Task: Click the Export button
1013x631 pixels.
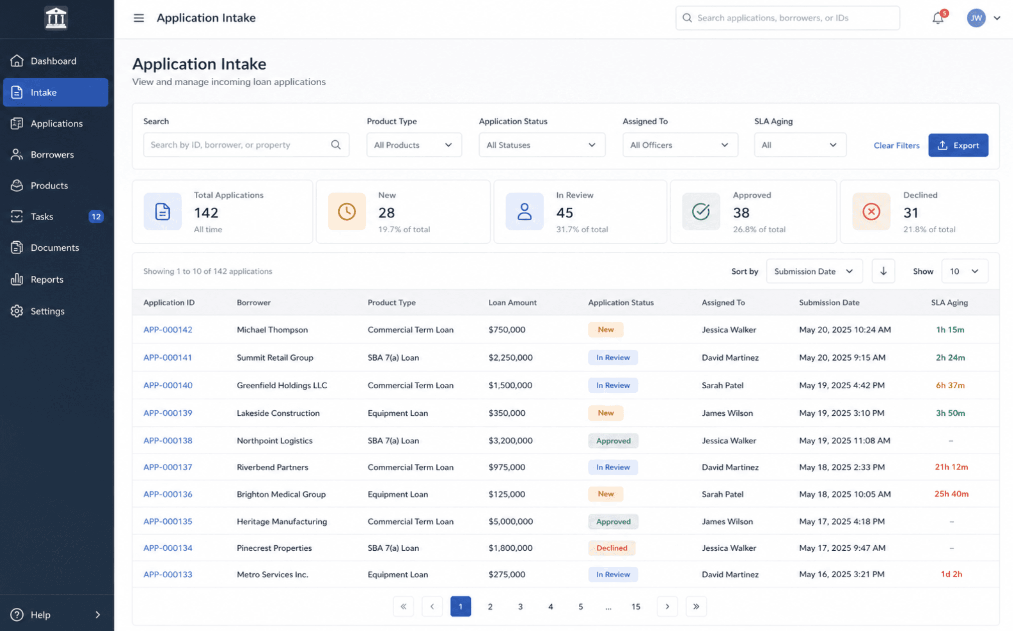Action: point(958,145)
